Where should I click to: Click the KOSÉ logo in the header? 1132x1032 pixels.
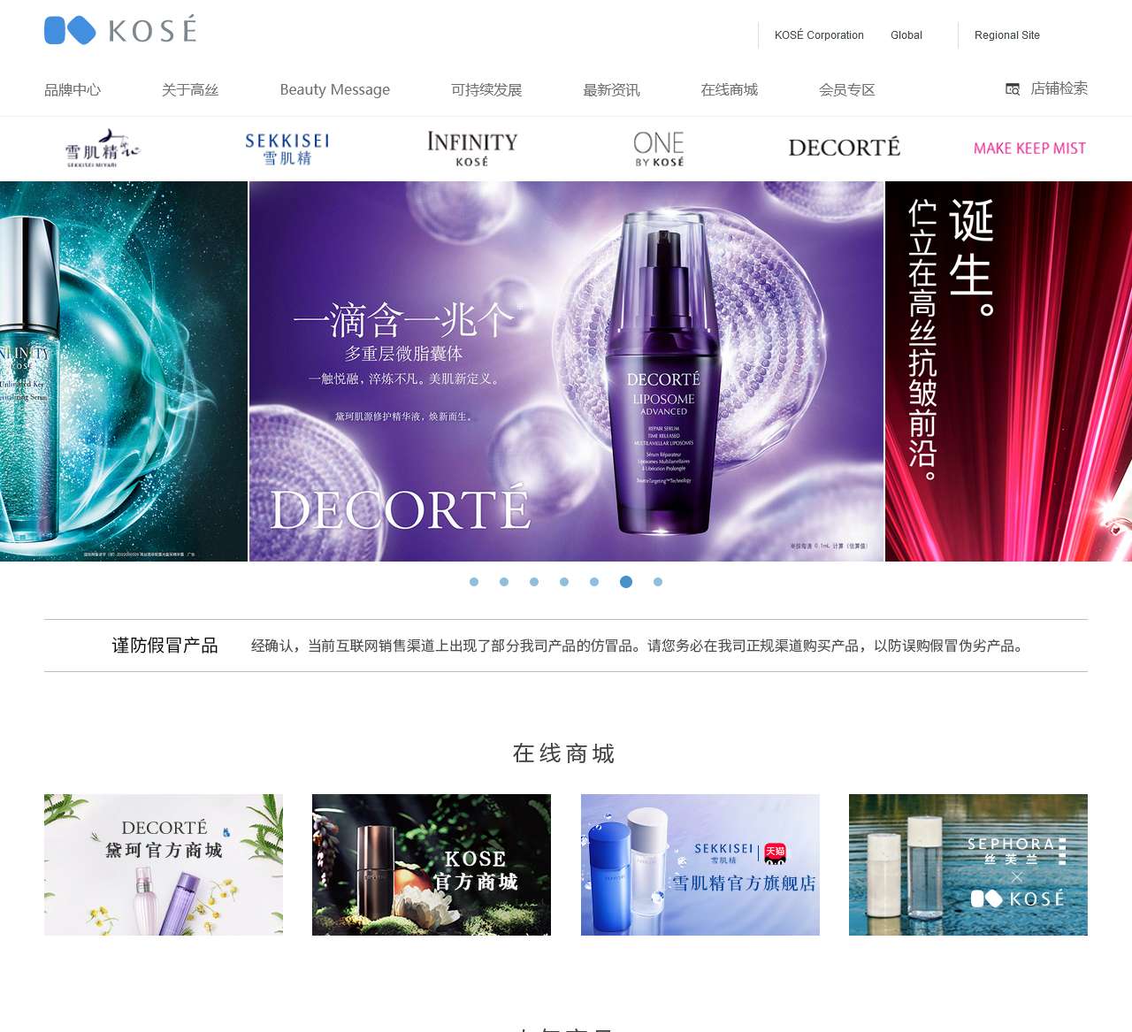[x=120, y=30]
